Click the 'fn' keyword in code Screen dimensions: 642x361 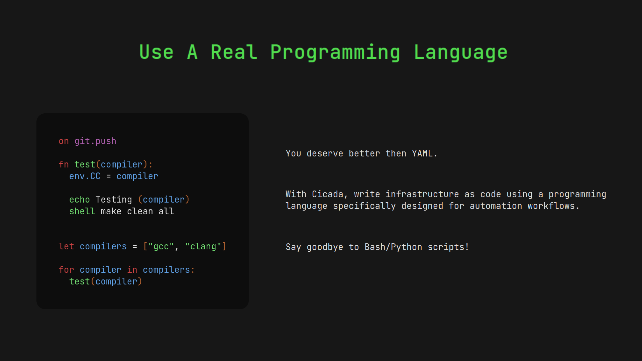pyautogui.click(x=64, y=164)
